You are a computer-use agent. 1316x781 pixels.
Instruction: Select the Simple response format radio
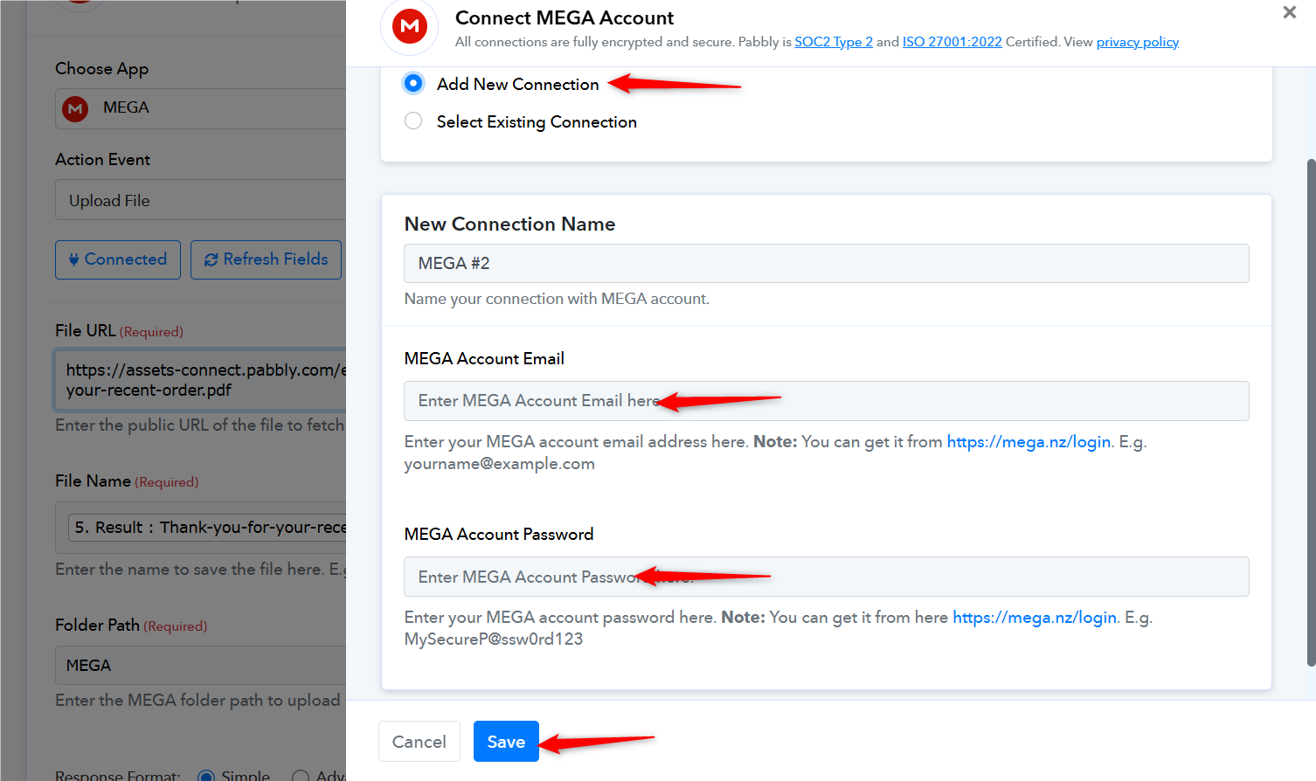206,776
